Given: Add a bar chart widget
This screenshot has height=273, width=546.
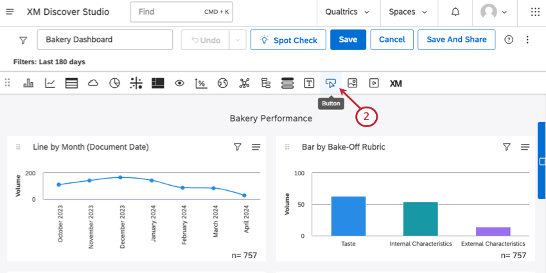Looking at the screenshot, I should coord(28,83).
